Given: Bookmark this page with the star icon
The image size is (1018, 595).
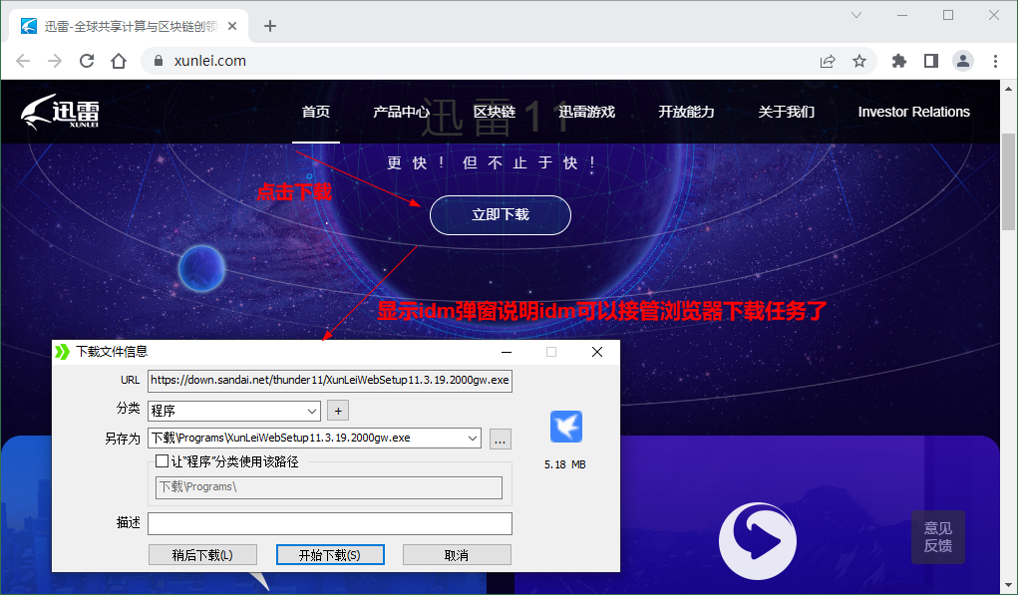Looking at the screenshot, I should click(858, 61).
